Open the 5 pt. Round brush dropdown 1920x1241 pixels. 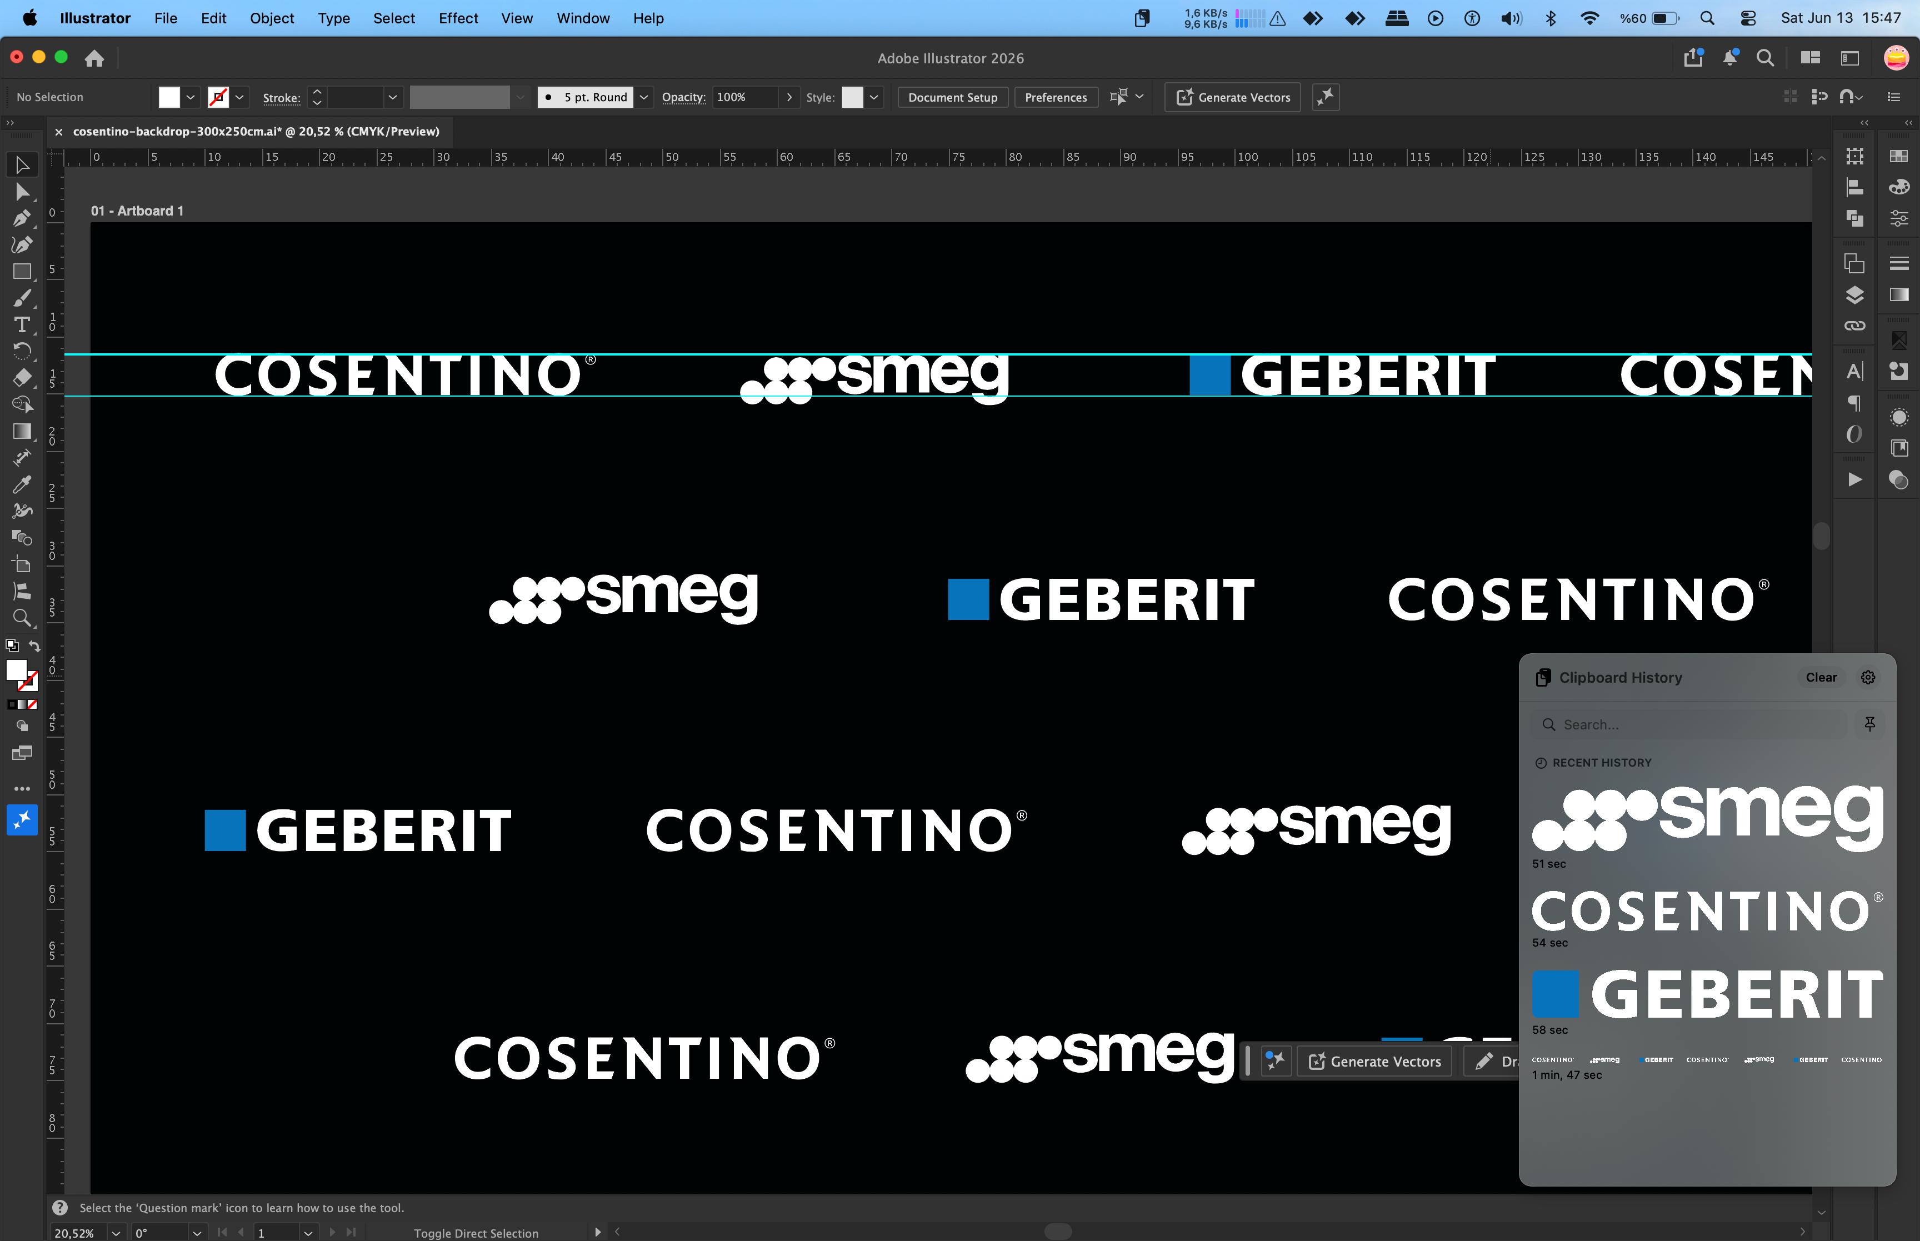[644, 98]
